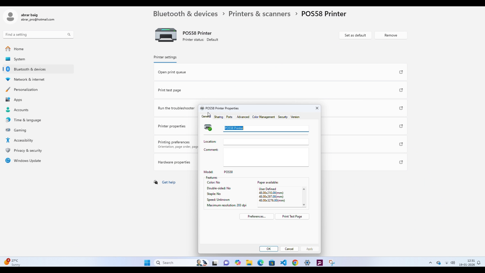Switch to the Ports tab
485x273 pixels.
(x=229, y=117)
